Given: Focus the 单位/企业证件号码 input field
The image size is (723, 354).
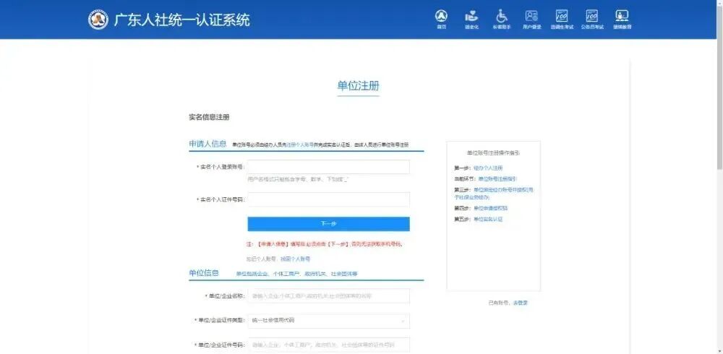Looking at the screenshot, I should pos(328,345).
